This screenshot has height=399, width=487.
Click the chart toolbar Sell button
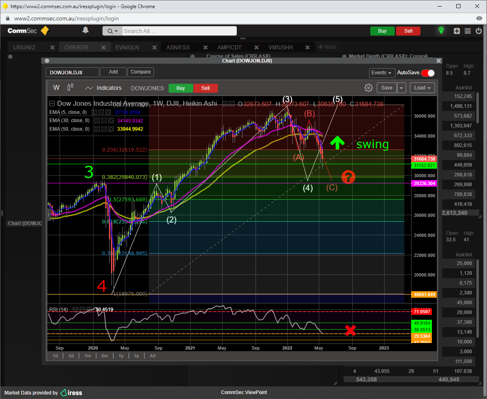pos(206,88)
